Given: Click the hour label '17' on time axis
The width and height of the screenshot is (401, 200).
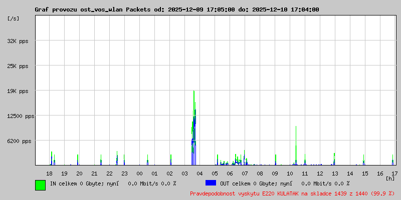Looking at the screenshot, I should (394, 173).
